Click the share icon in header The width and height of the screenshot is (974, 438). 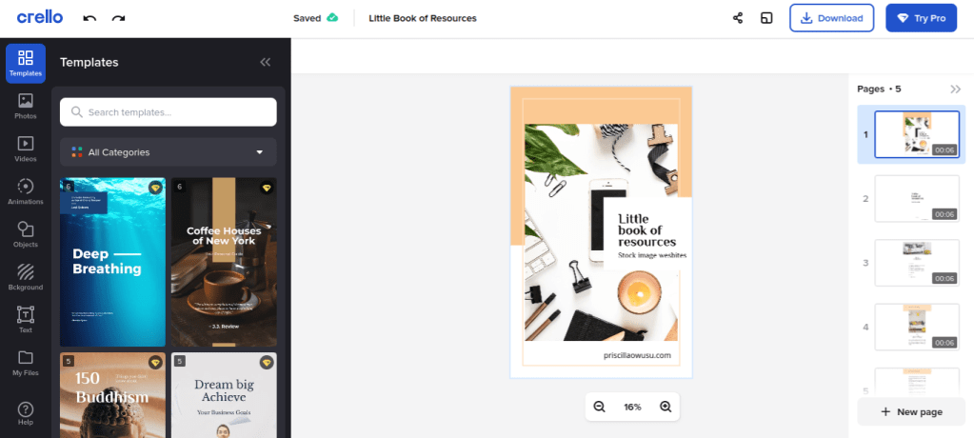738,18
